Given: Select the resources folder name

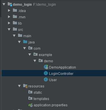Looking at the screenshot, I should point(36,86).
